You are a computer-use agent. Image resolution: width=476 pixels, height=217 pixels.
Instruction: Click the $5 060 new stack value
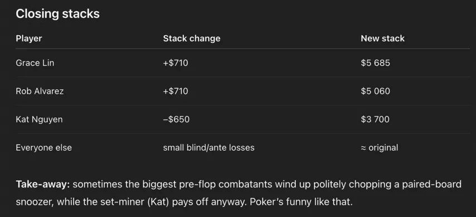point(375,91)
